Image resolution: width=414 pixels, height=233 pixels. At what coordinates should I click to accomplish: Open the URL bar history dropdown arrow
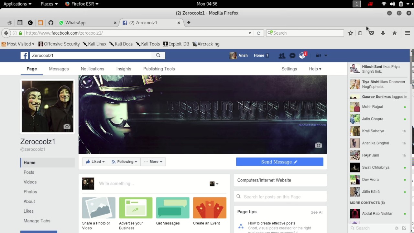pyautogui.click(x=250, y=33)
